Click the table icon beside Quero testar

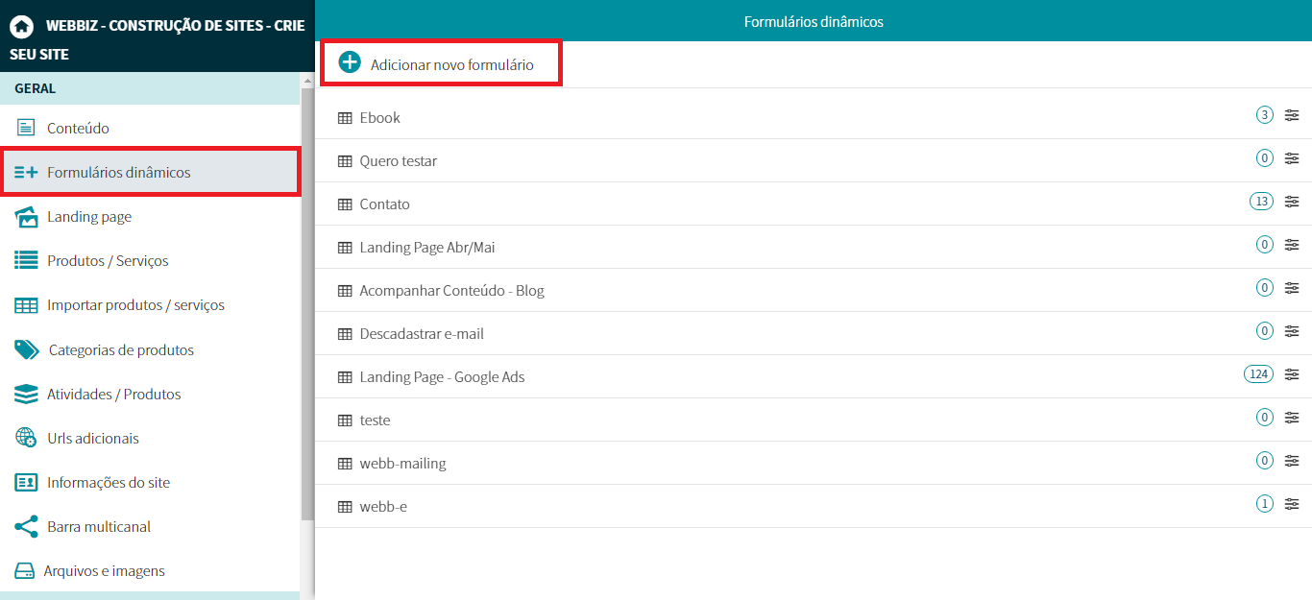tap(345, 161)
